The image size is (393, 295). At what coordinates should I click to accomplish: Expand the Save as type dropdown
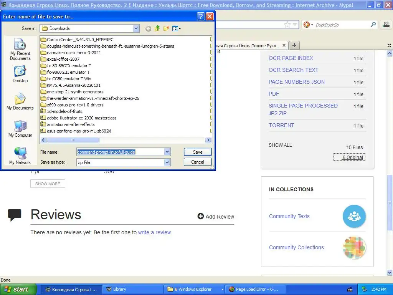pos(167,162)
